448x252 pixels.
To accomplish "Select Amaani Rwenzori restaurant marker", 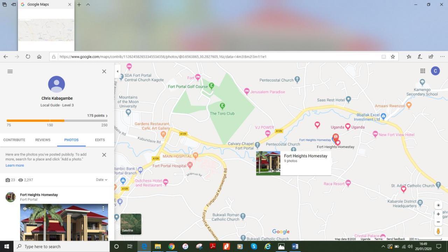I will 409,105.
